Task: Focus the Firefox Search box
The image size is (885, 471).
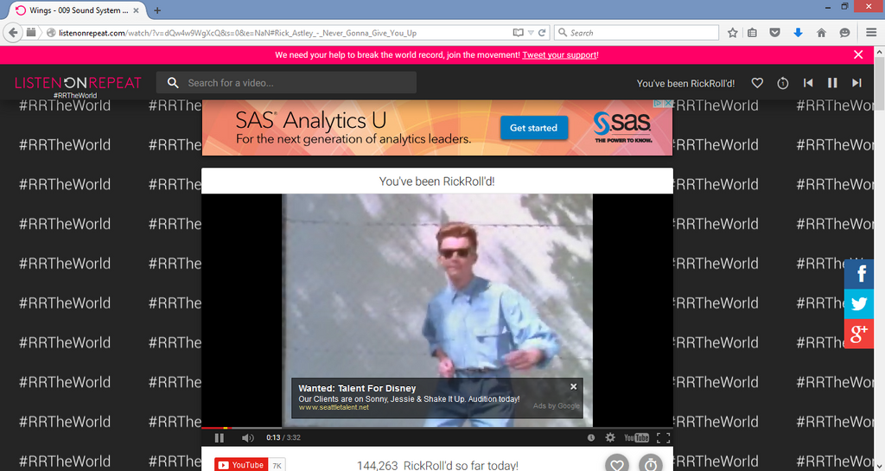Action: click(x=636, y=33)
